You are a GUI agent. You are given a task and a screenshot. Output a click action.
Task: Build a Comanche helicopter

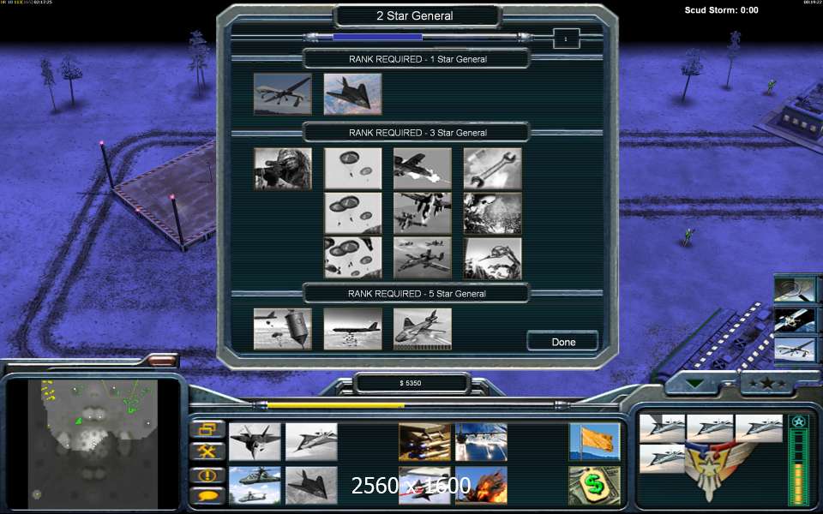pyautogui.click(x=255, y=486)
